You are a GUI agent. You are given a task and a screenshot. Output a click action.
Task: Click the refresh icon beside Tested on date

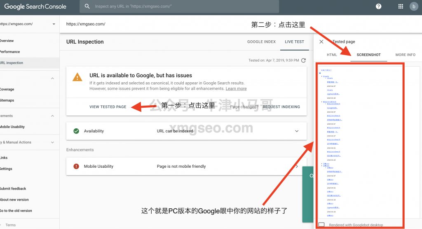pos(304,60)
